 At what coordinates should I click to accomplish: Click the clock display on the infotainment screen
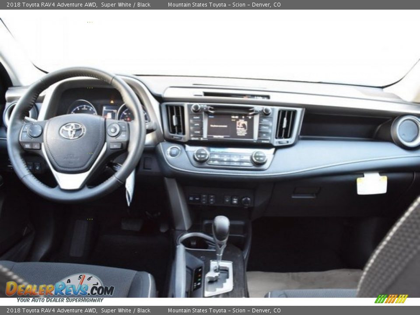pyautogui.click(x=235, y=117)
